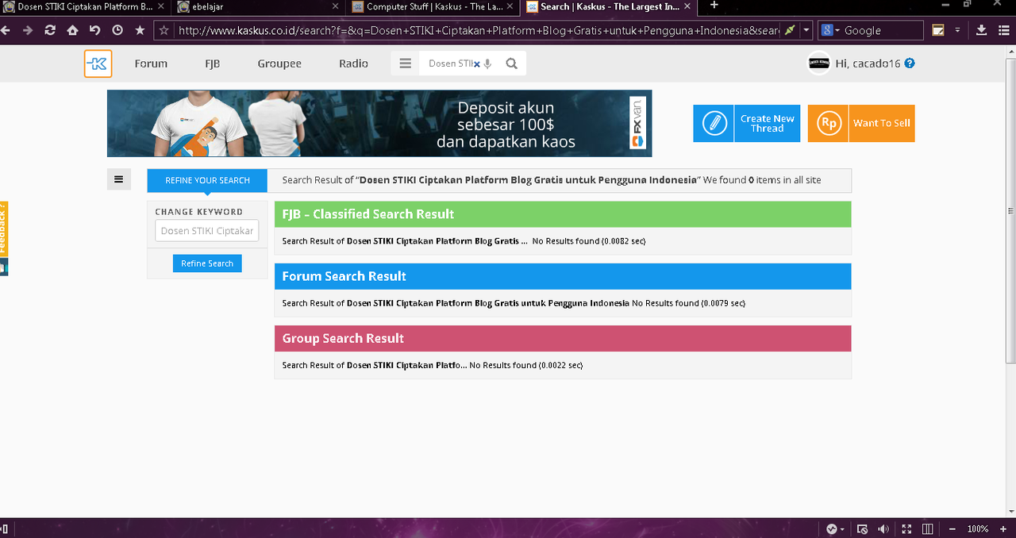Bookmark this page with the outline star
The image size is (1016, 538).
coord(164,30)
